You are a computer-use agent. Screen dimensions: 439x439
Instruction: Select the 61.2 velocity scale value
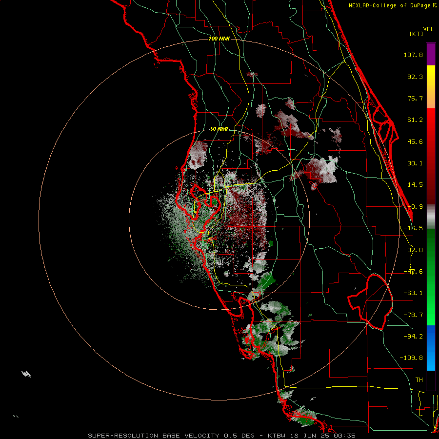415,120
